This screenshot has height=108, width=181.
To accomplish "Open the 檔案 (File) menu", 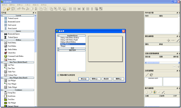I will pyautogui.click(x=4, y=5).
